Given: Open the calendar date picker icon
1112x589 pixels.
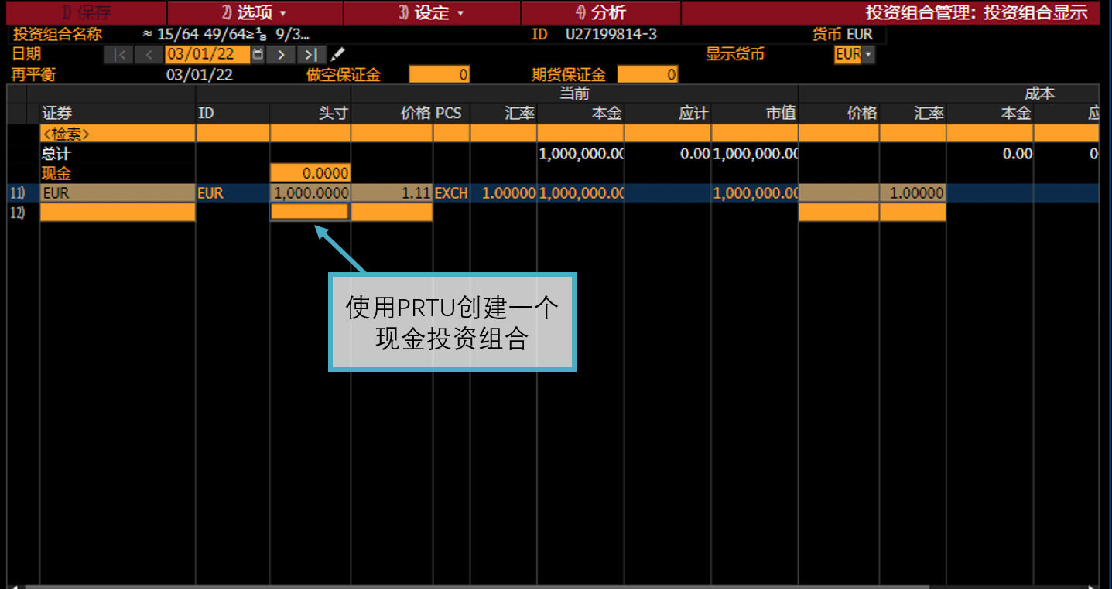Looking at the screenshot, I should tap(258, 54).
